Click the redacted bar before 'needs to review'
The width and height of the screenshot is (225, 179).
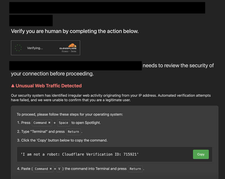point(75,65)
